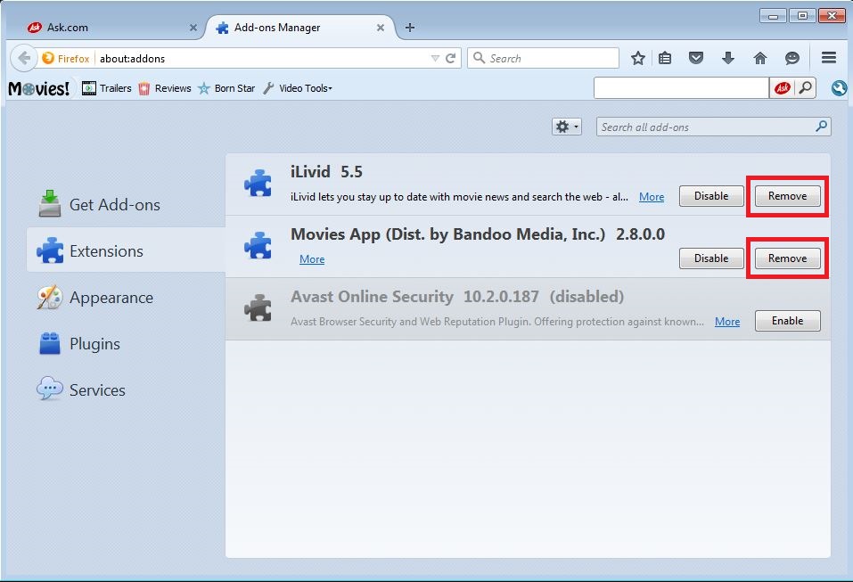Select Movies App (Dist. by Bandoo Media) title
Screen dimensions: 853x582
pos(447,234)
